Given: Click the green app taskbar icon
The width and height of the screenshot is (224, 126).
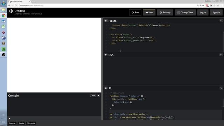Looking at the screenshot, I should 3,49.
